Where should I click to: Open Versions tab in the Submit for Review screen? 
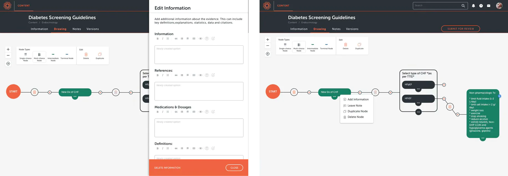(x=352, y=29)
